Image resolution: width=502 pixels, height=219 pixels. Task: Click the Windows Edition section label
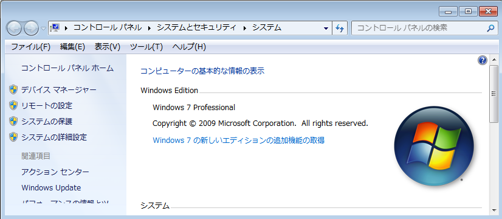tap(170, 91)
